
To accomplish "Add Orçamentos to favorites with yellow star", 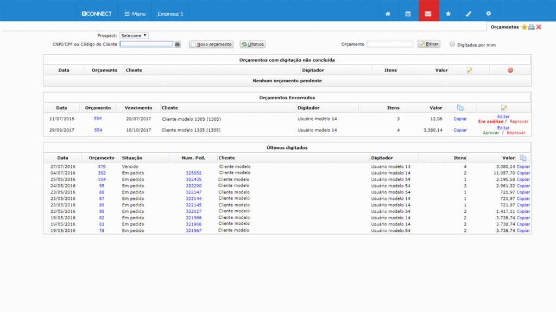I will click(x=524, y=27).
